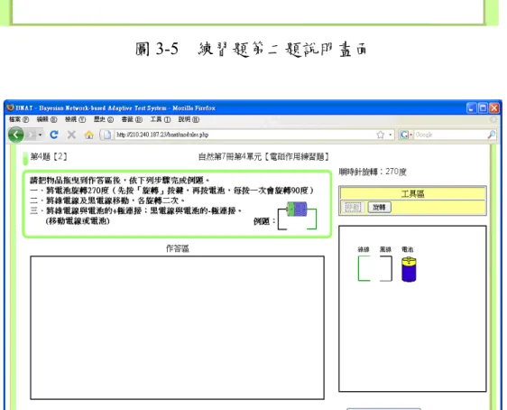Minimize the Firefox window
Image resolution: width=507 pixels, height=410 pixels.
[x=472, y=108]
